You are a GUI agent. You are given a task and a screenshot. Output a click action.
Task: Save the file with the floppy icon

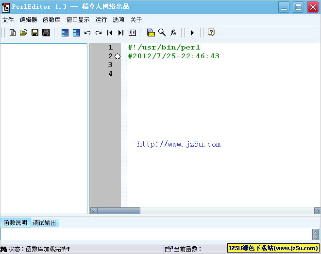[x=35, y=33]
